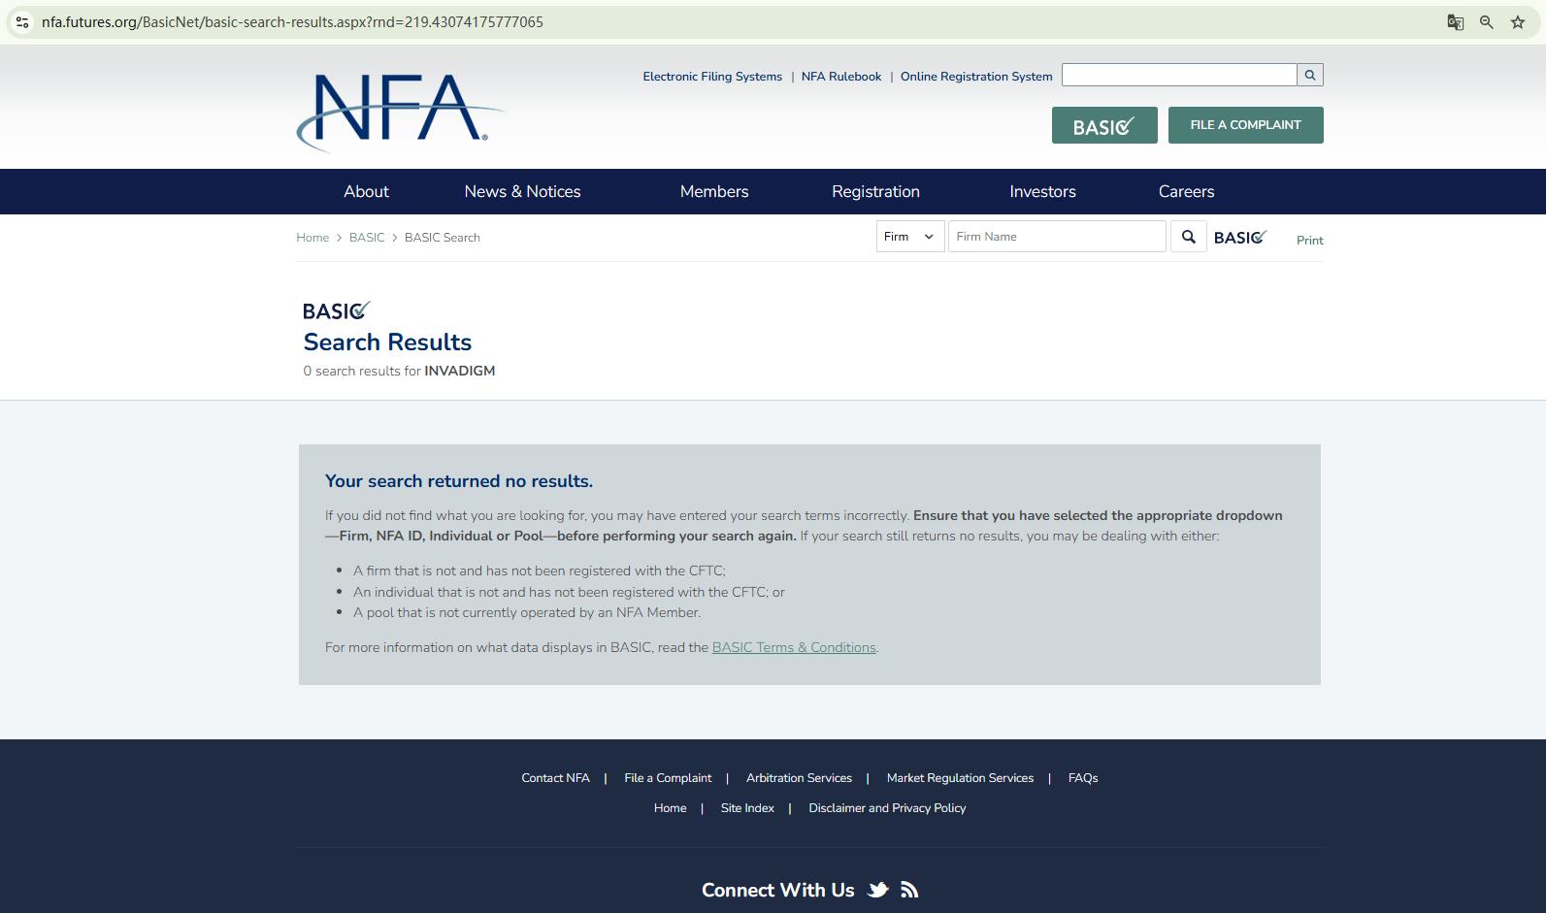
Task: Click 'Your search returned no results.' heading
Action: [x=459, y=481]
